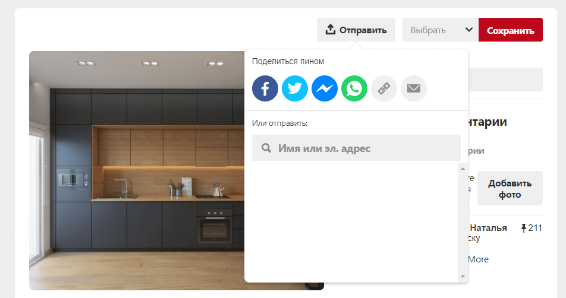Share the pin by email envelope icon

pos(414,89)
